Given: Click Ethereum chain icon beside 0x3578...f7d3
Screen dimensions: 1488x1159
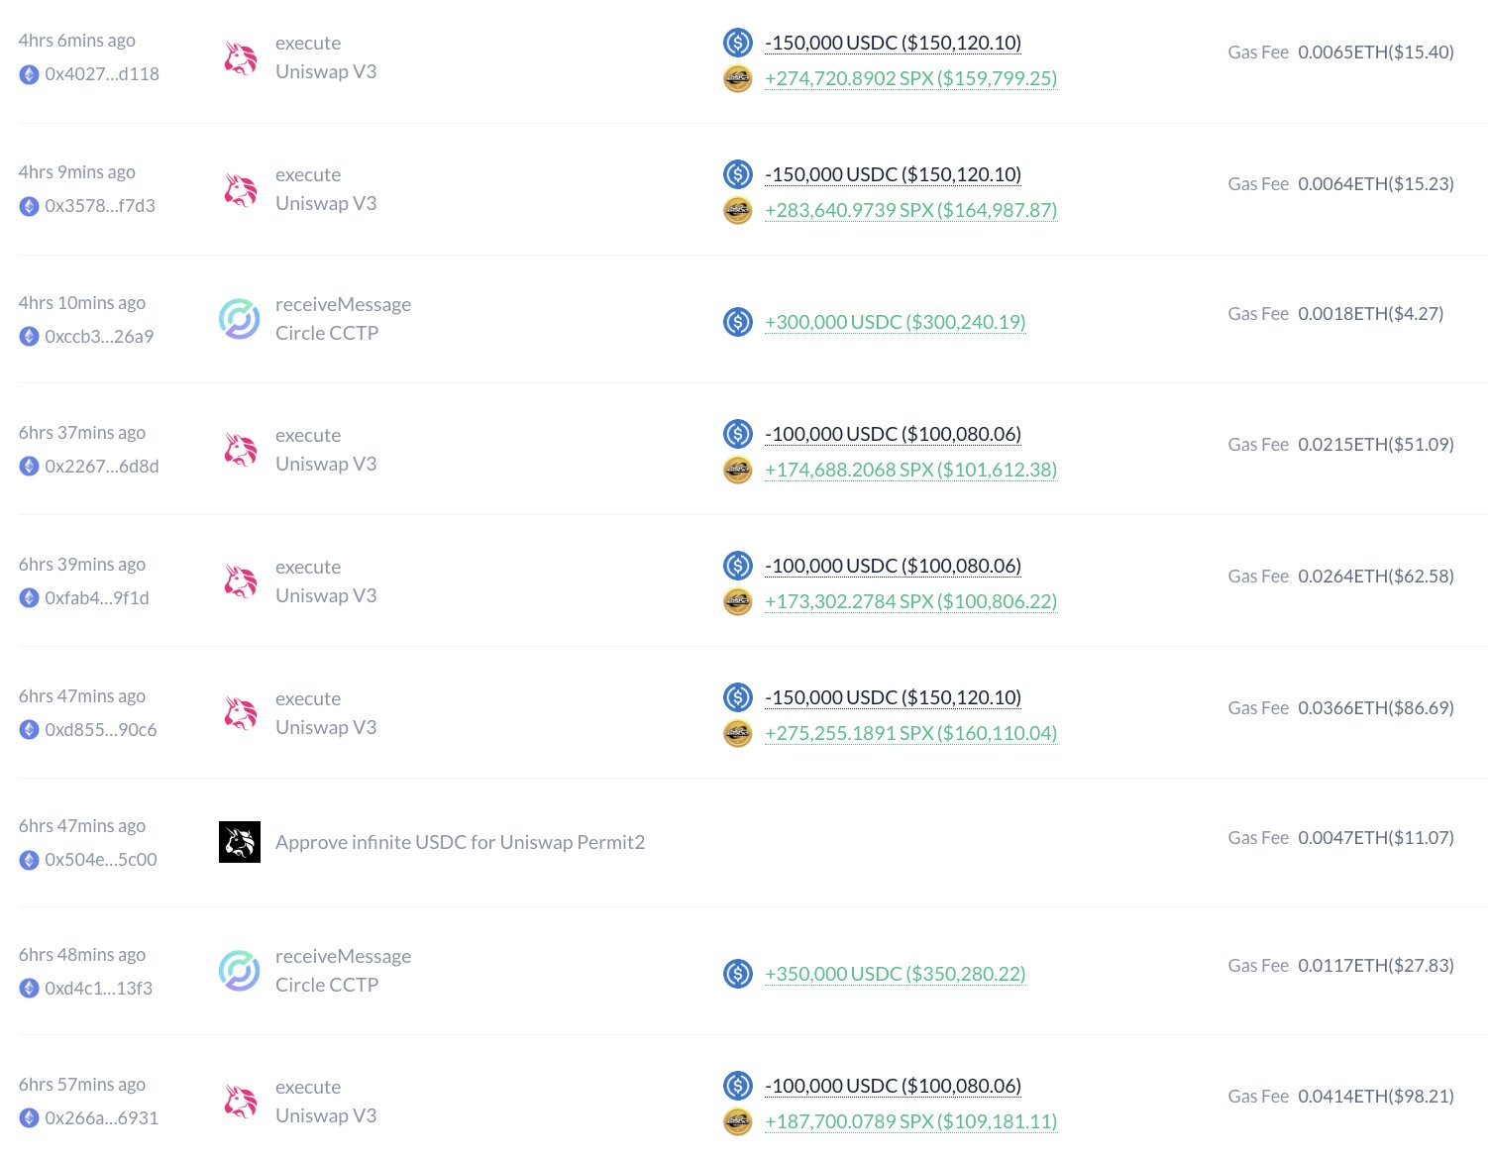Looking at the screenshot, I should point(30,206).
